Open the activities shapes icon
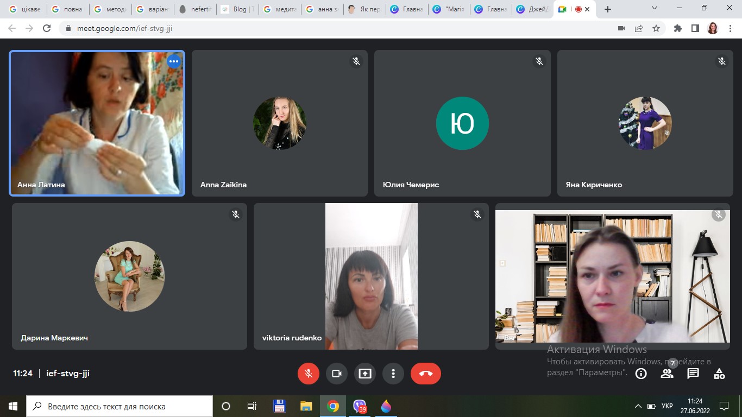This screenshot has height=417, width=742. 719,374
